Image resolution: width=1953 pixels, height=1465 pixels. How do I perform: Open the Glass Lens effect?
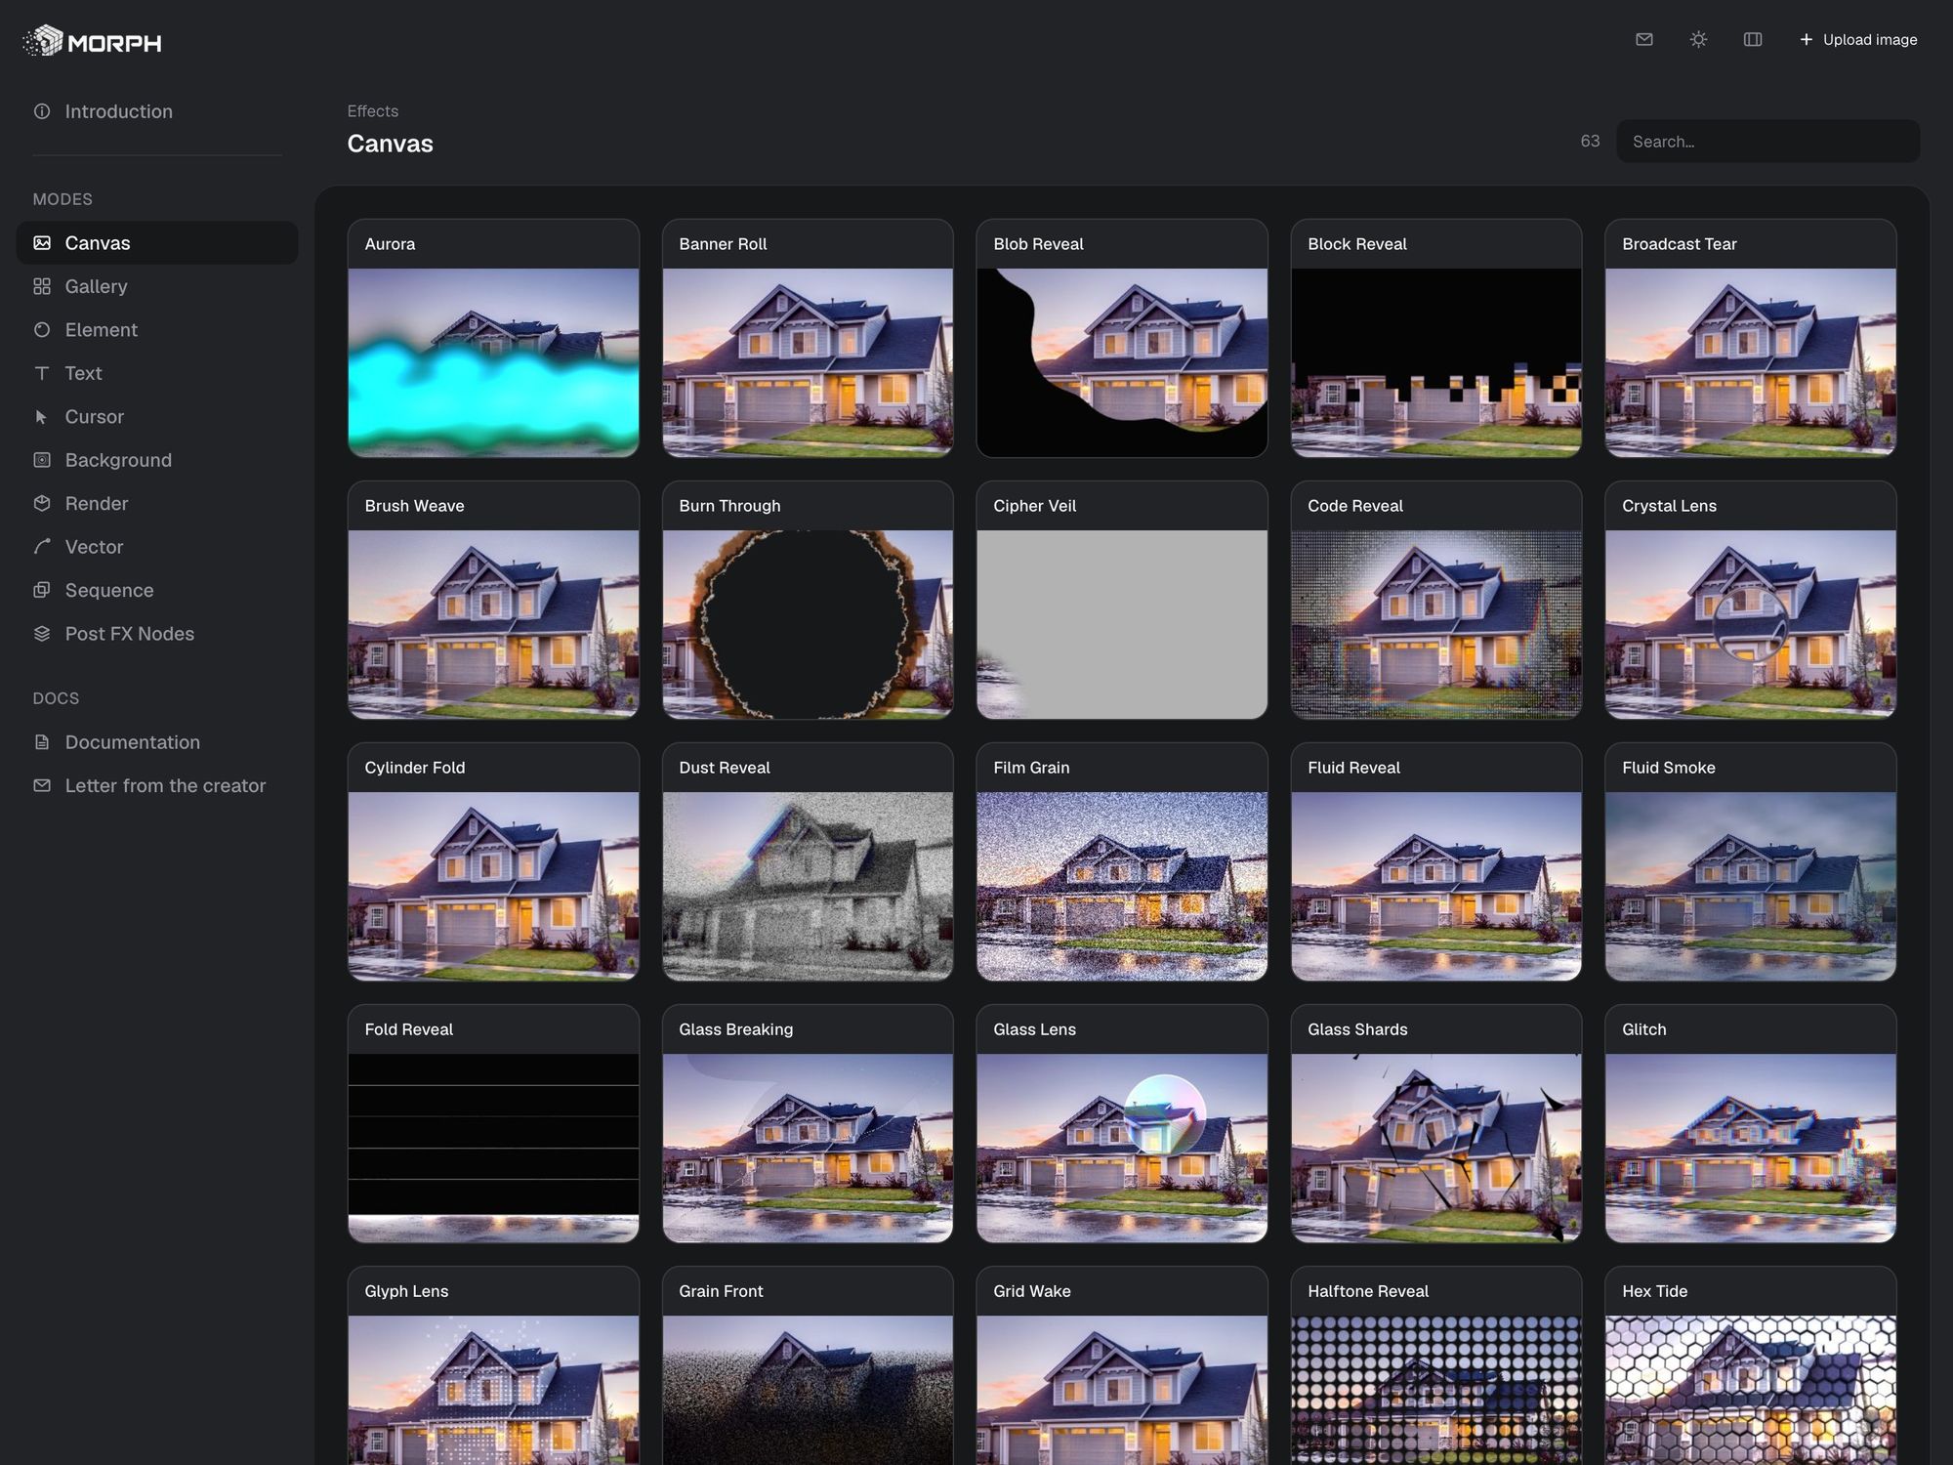click(x=1122, y=1123)
